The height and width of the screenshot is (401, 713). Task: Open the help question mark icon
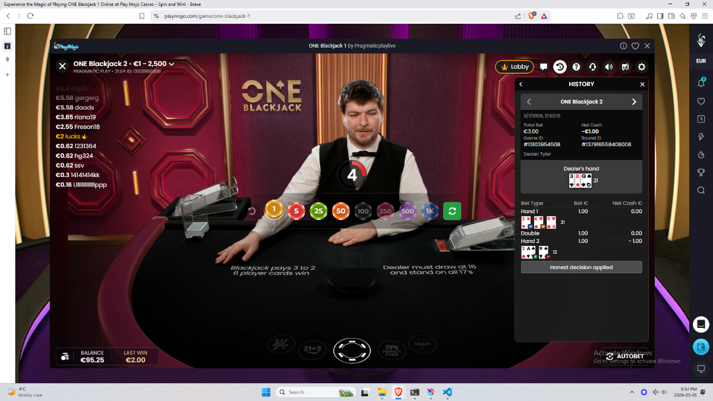click(576, 67)
